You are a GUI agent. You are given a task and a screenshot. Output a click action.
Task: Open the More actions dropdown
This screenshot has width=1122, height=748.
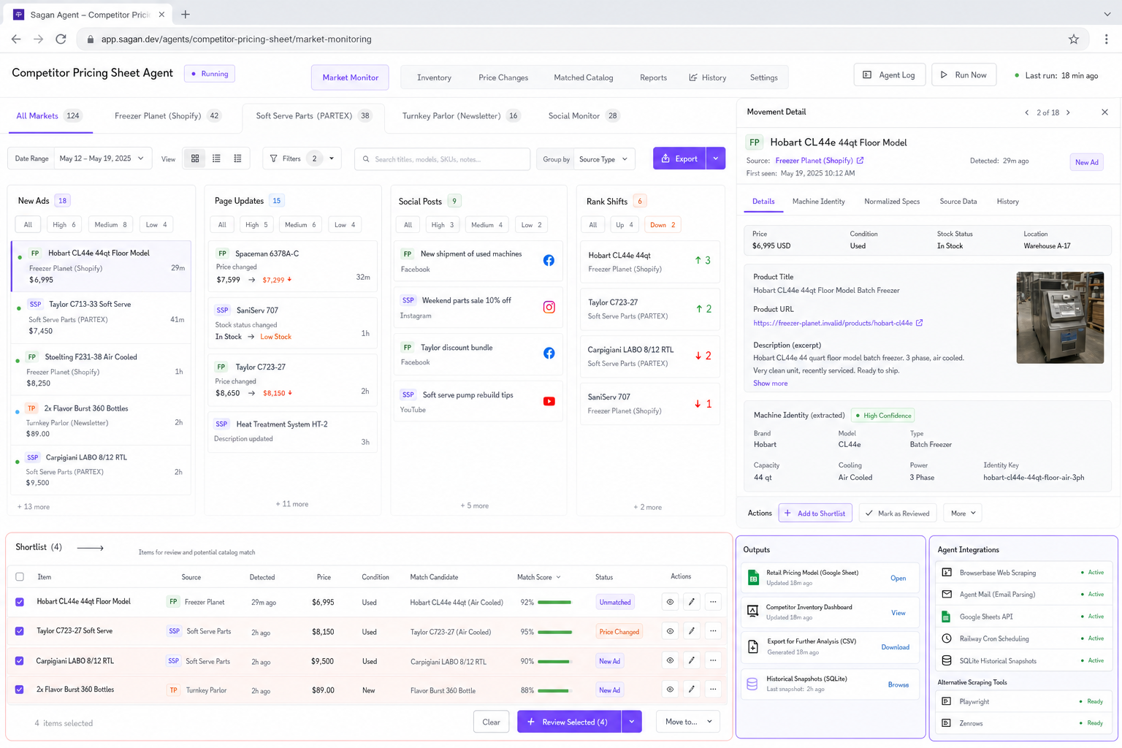click(x=963, y=514)
